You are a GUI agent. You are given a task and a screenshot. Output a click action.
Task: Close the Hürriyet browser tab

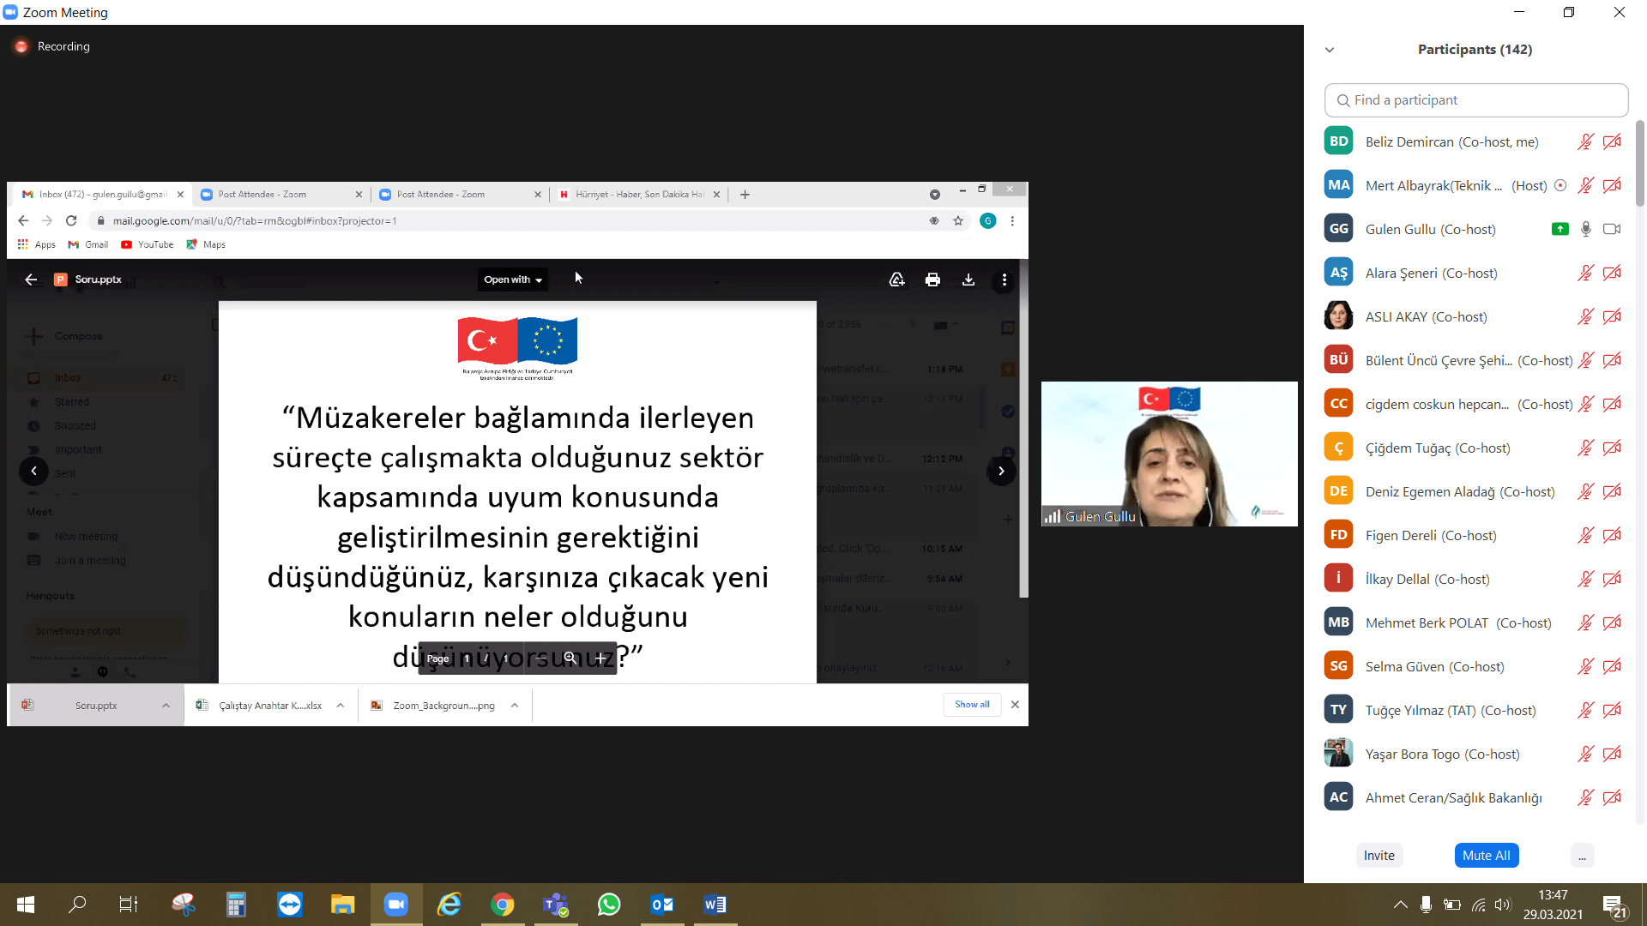[x=716, y=195]
